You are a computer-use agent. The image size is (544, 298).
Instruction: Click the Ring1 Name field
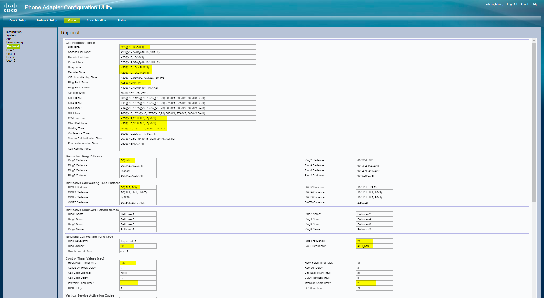[138, 214]
